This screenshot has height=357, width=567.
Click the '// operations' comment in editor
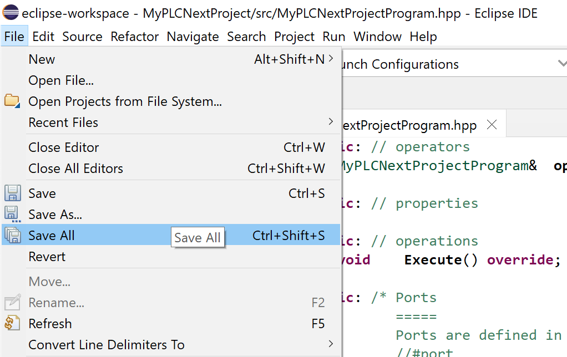[424, 241]
